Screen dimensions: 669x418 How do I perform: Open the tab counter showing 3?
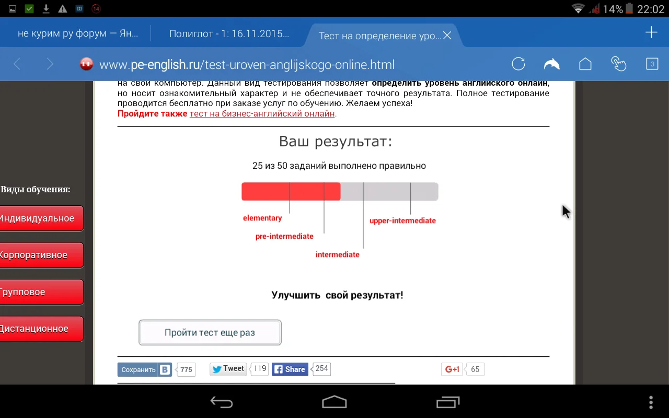click(x=652, y=64)
